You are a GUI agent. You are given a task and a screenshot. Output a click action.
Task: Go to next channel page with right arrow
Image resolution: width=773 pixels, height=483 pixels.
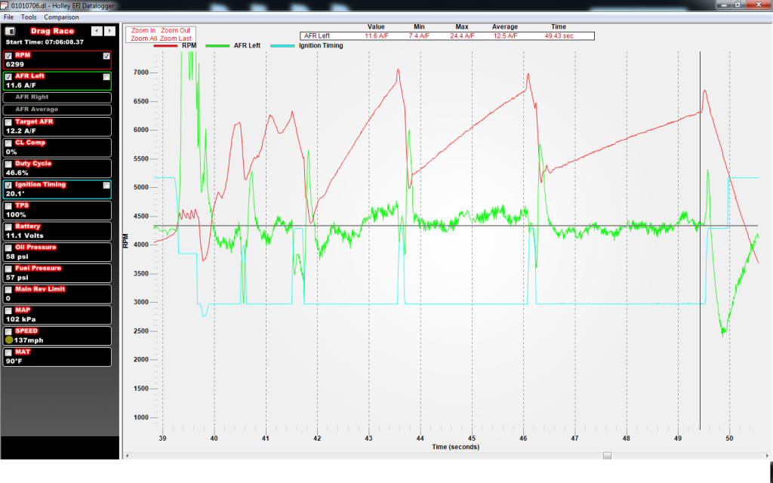tap(109, 31)
